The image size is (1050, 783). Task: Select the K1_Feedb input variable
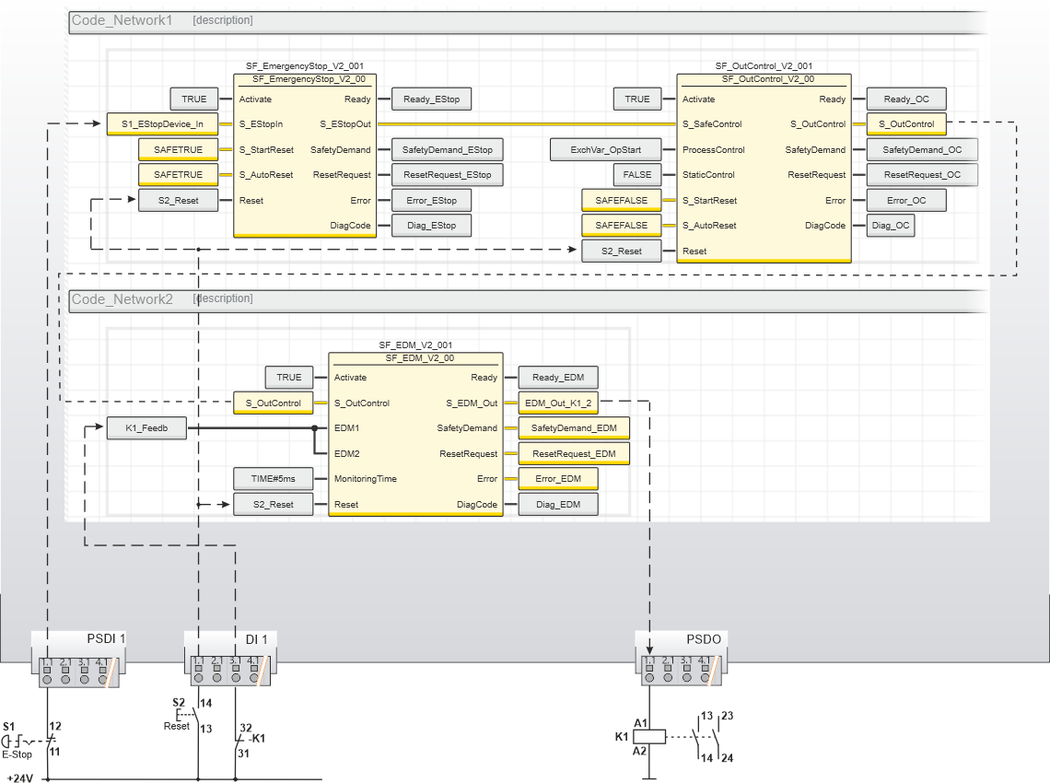(146, 427)
